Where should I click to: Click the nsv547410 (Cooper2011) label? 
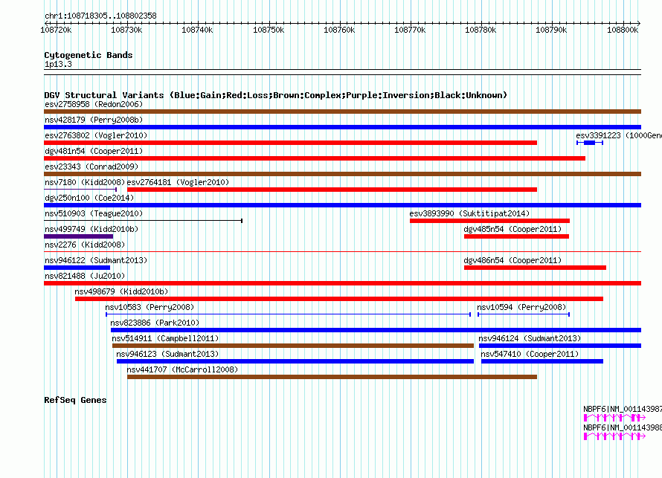530,354
